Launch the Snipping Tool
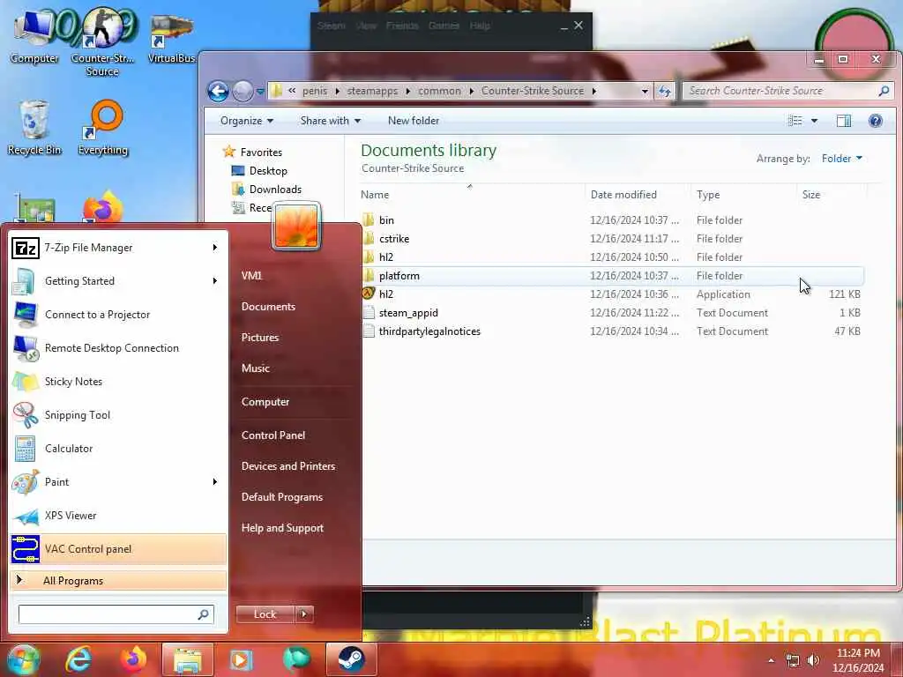Image resolution: width=903 pixels, height=677 pixels. click(x=118, y=415)
